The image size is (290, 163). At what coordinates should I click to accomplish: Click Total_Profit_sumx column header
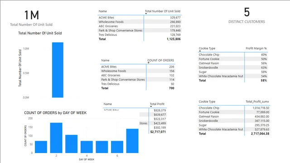(257, 101)
